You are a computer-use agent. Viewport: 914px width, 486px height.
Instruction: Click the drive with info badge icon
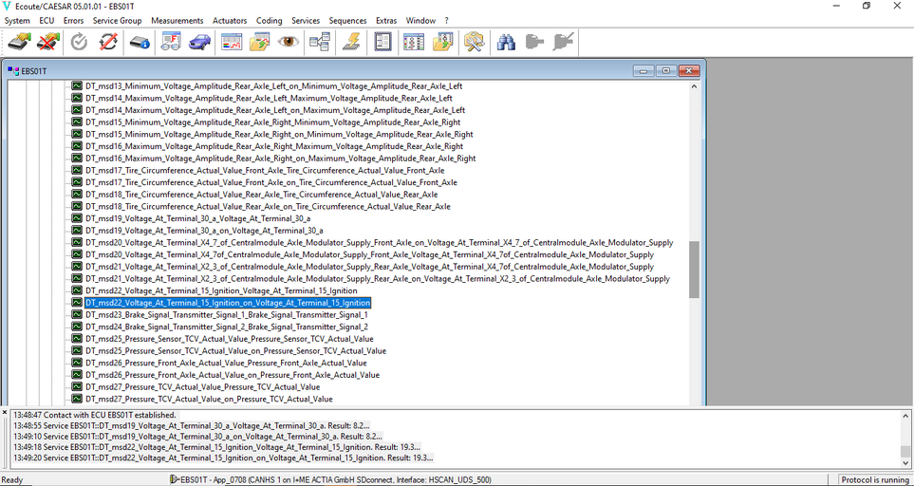point(139,42)
